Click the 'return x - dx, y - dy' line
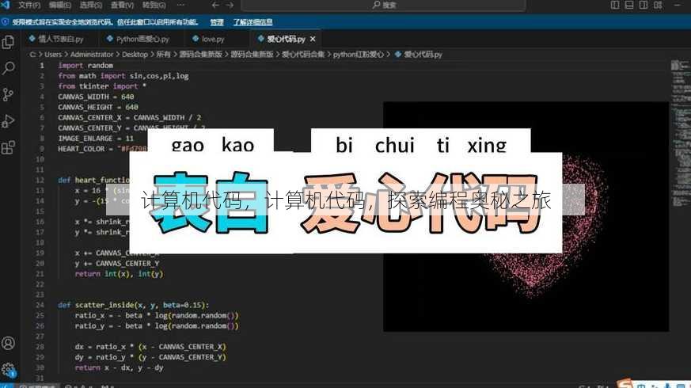The width and height of the screenshot is (691, 388). 119,367
